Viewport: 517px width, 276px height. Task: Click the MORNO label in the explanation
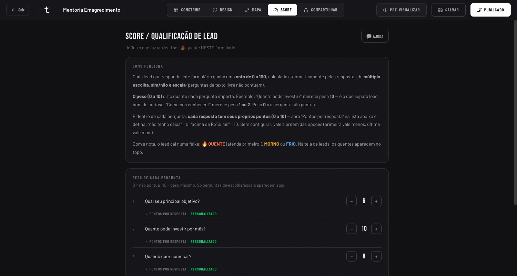[x=272, y=144]
